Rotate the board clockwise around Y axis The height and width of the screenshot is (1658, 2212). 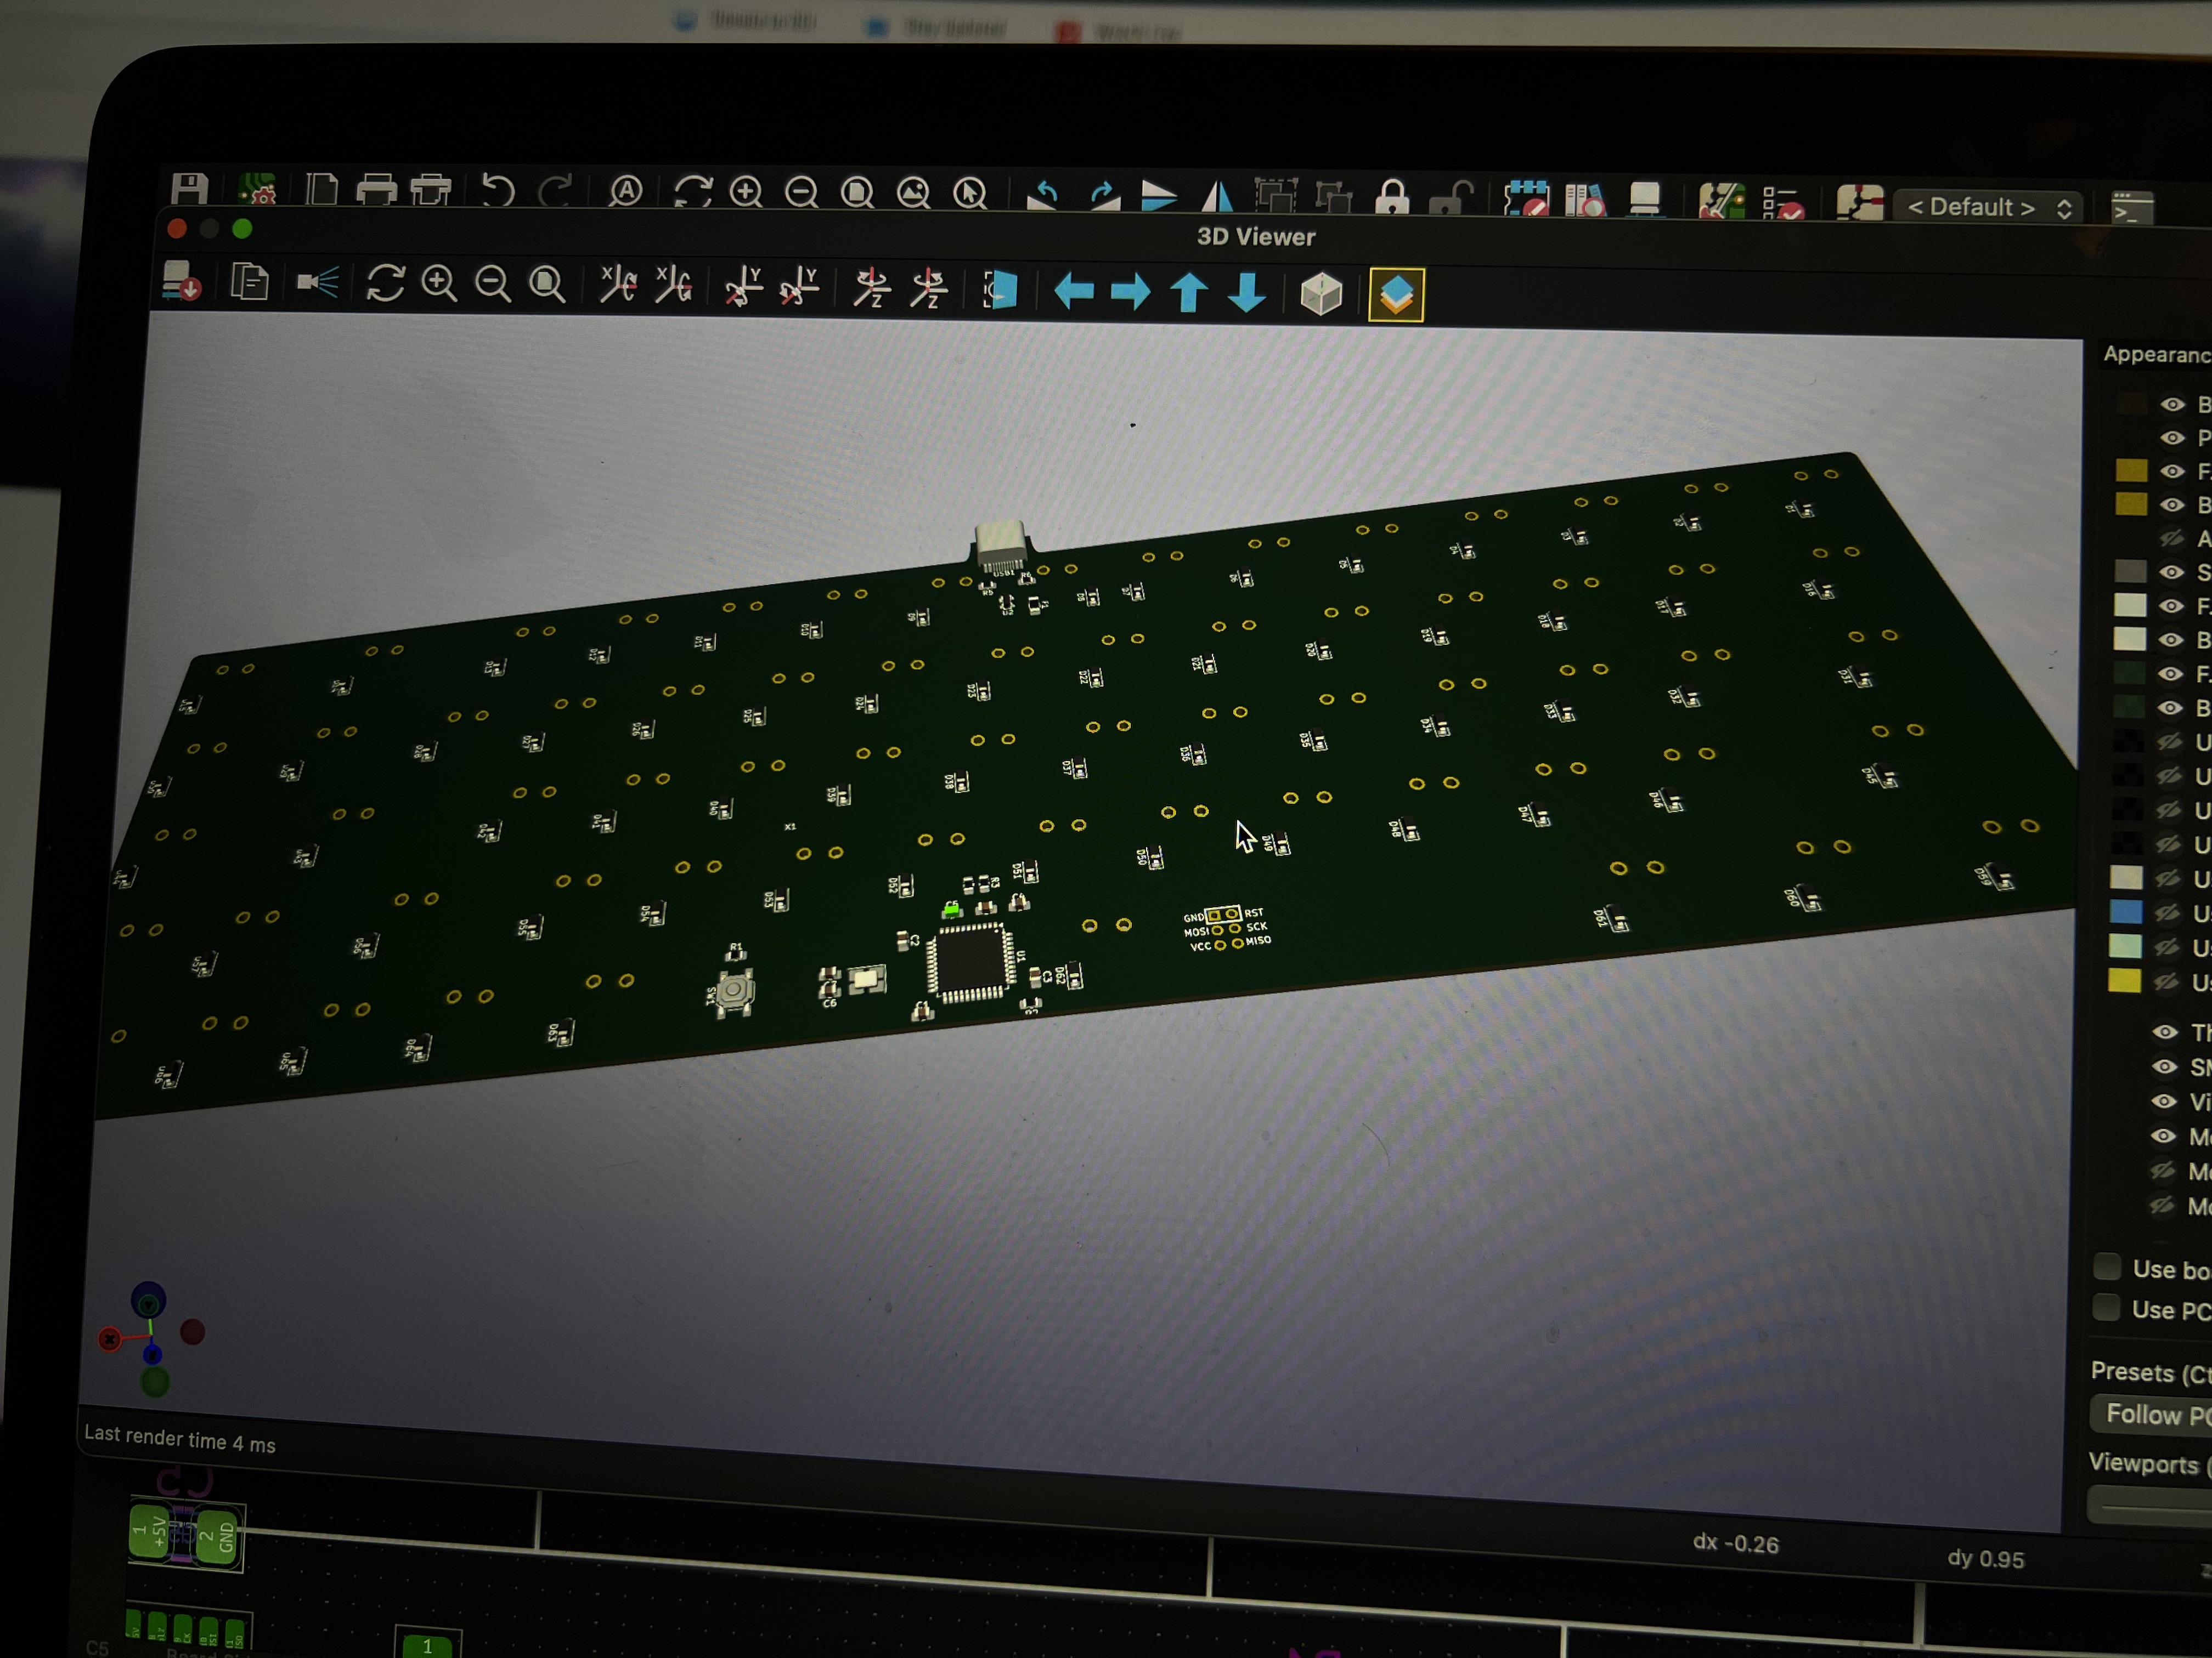(743, 287)
